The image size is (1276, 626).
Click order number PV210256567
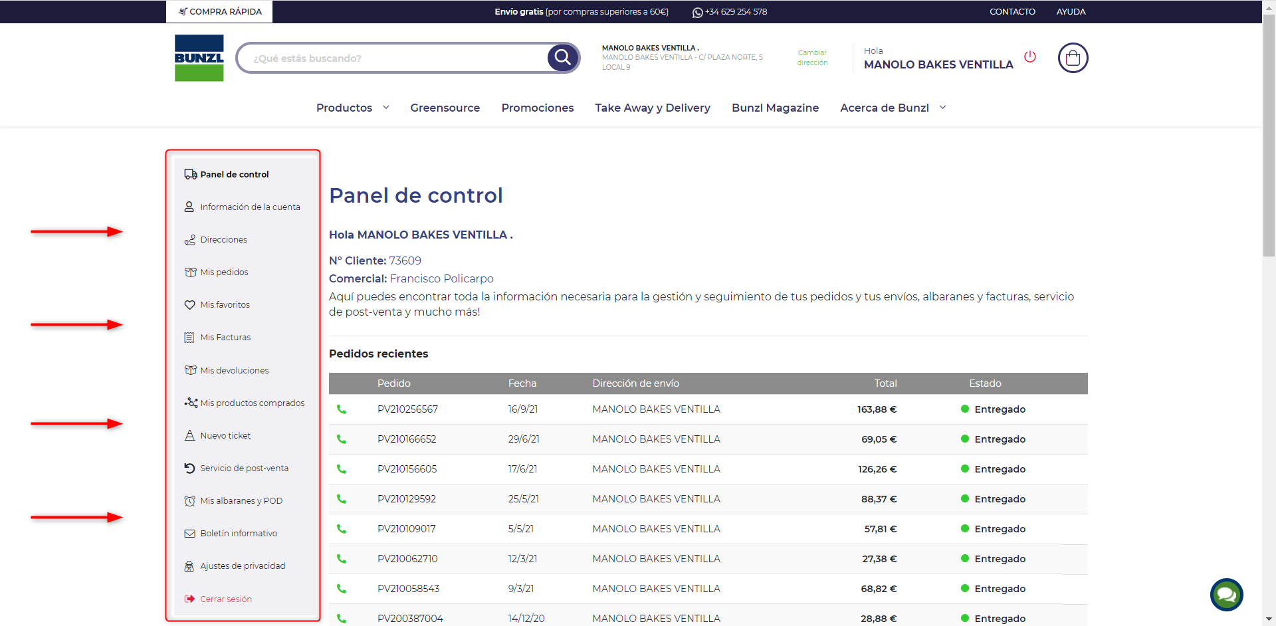[x=407, y=409]
